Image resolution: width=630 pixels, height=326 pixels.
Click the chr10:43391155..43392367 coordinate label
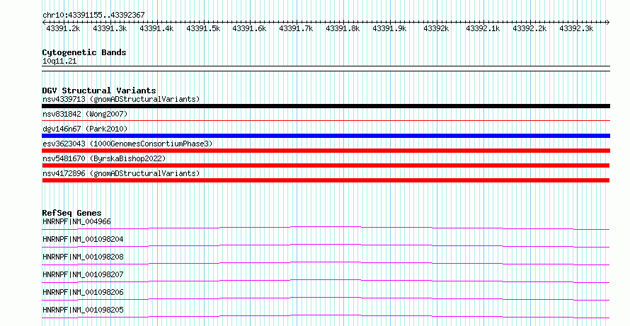point(93,16)
